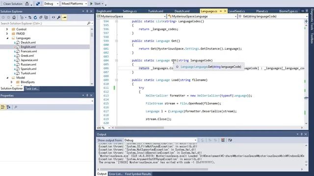Click the icon right of Clean Solution

[27, 3]
